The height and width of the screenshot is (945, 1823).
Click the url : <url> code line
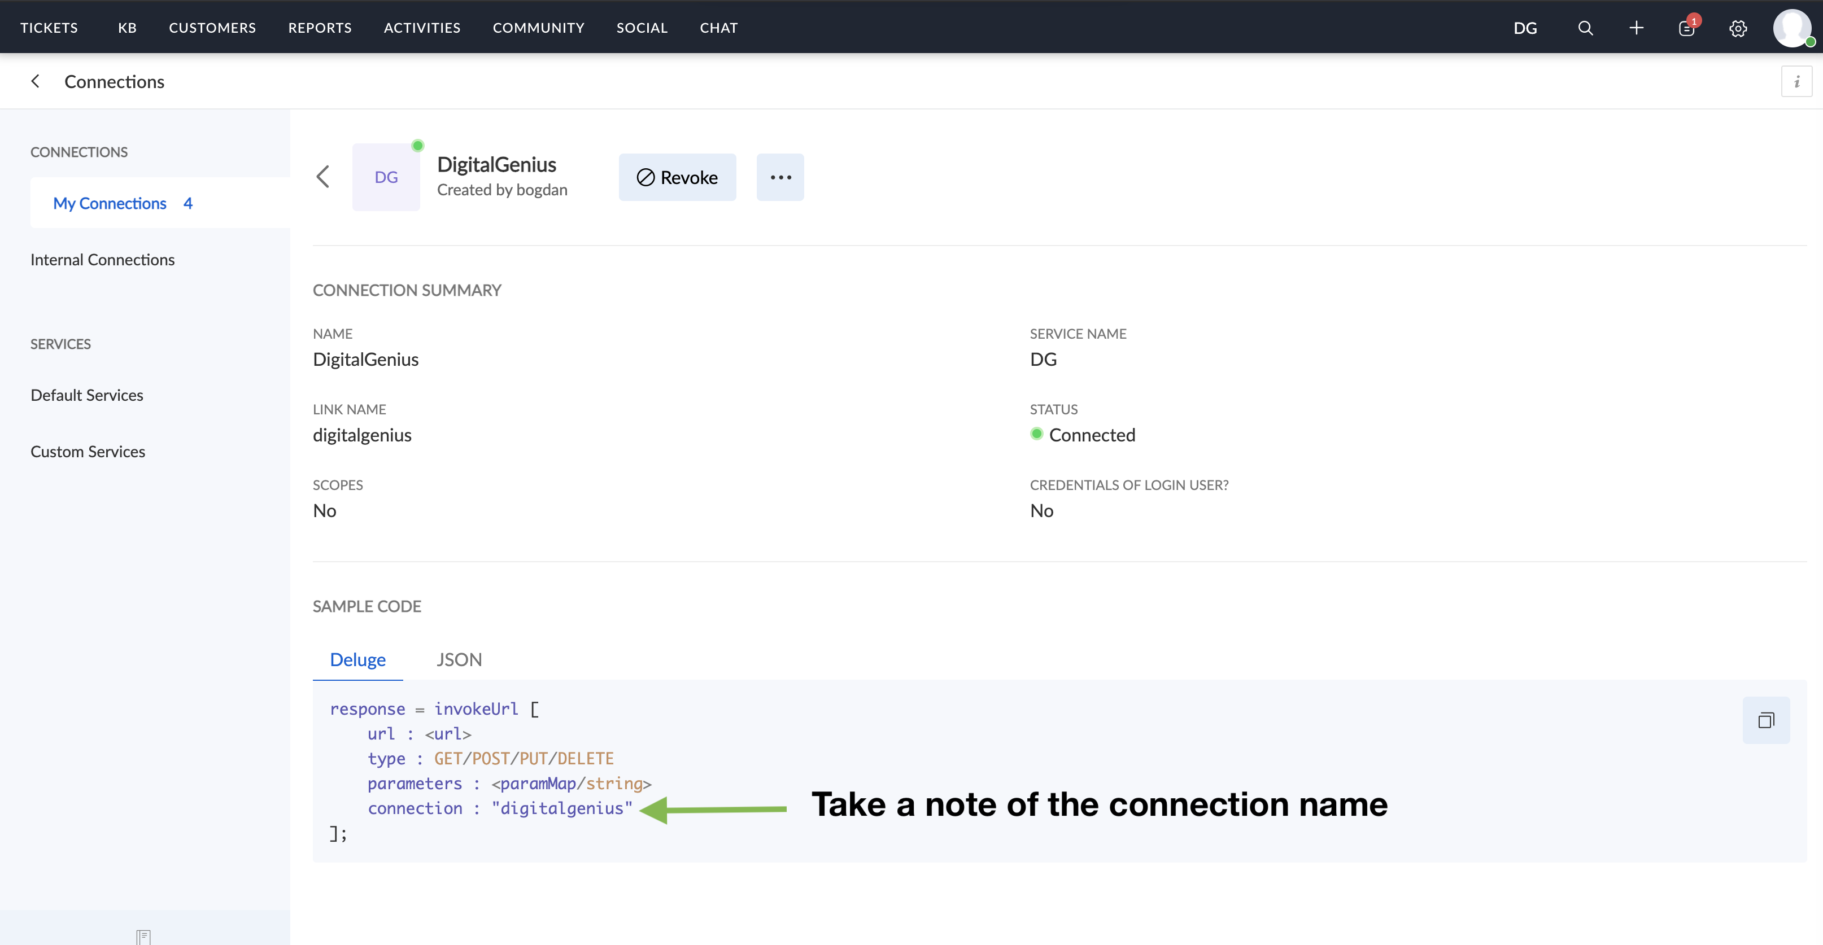click(420, 733)
